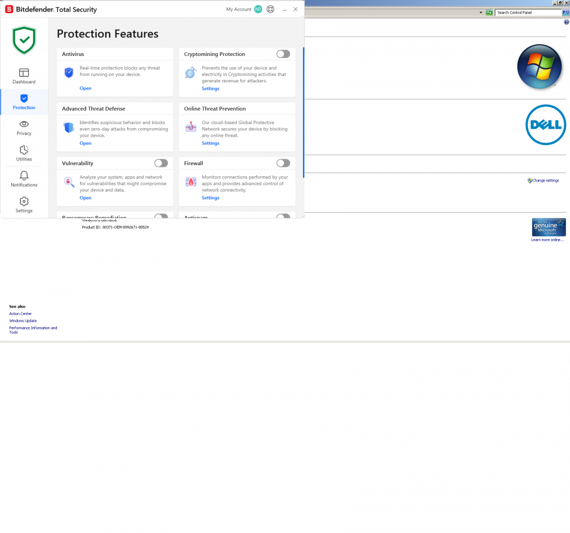570x533 pixels.
Task: Open the Privacy eye icon
Action: coord(24,124)
